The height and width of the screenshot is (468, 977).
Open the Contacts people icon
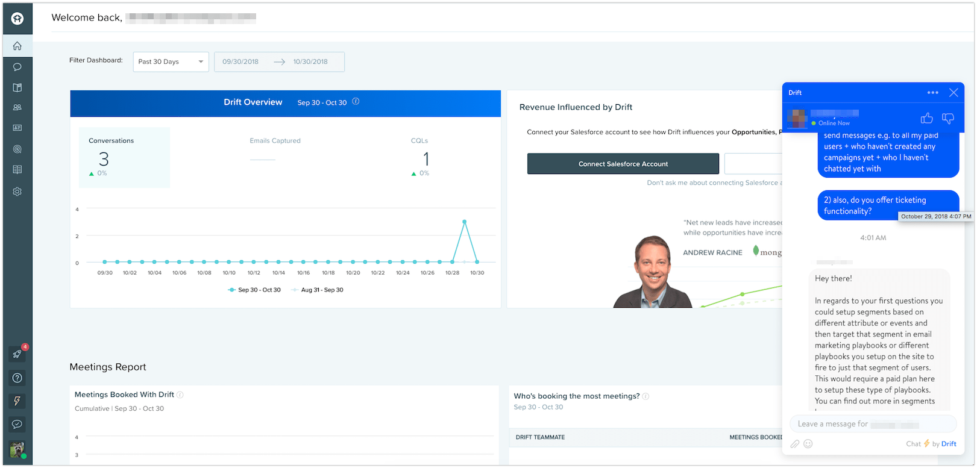point(17,107)
